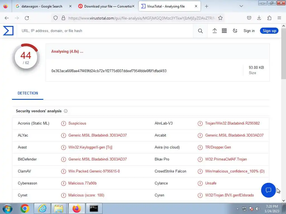This screenshot has width=286, height=214.
Task: Click Avira TR/Dropper.Gen result
Action: (x=218, y=147)
